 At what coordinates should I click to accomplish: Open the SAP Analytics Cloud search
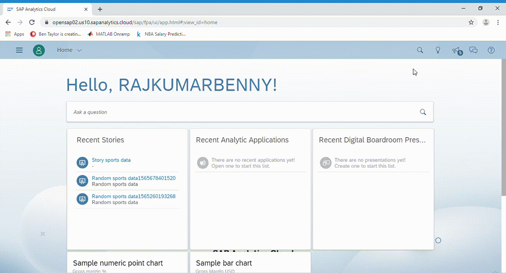pyautogui.click(x=420, y=50)
